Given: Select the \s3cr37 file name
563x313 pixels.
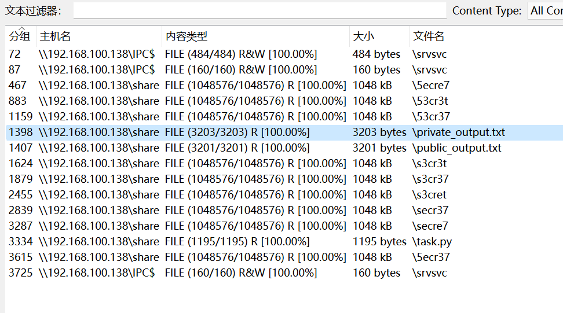Looking at the screenshot, I should (x=430, y=179).
